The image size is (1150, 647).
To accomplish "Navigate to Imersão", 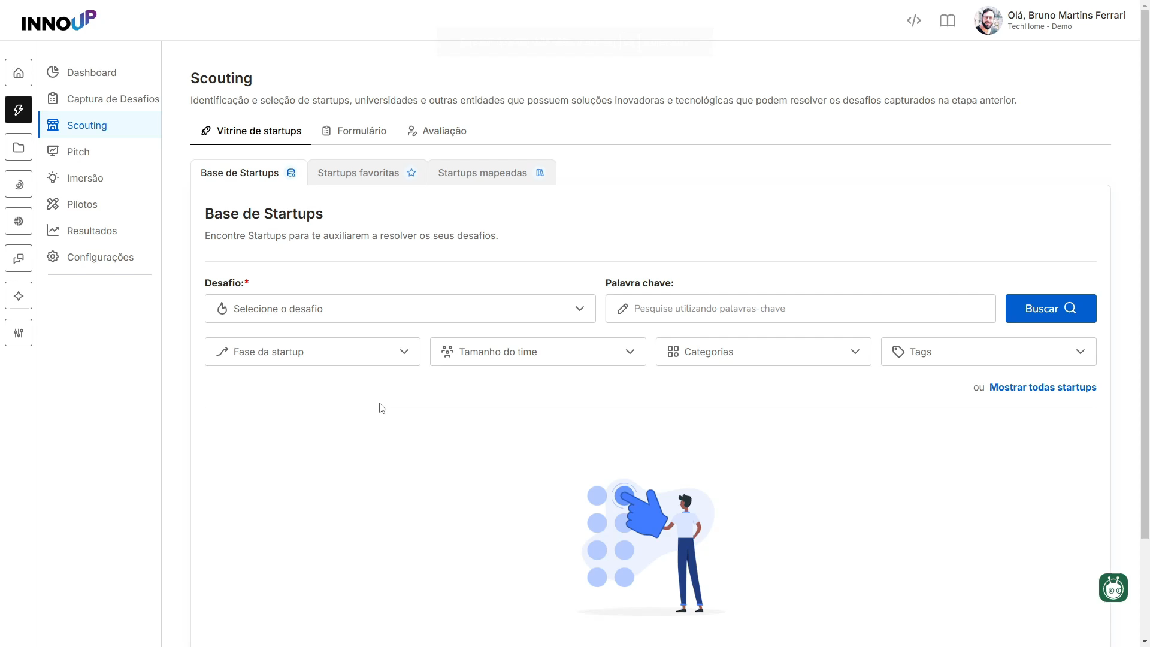I will coord(99,178).
